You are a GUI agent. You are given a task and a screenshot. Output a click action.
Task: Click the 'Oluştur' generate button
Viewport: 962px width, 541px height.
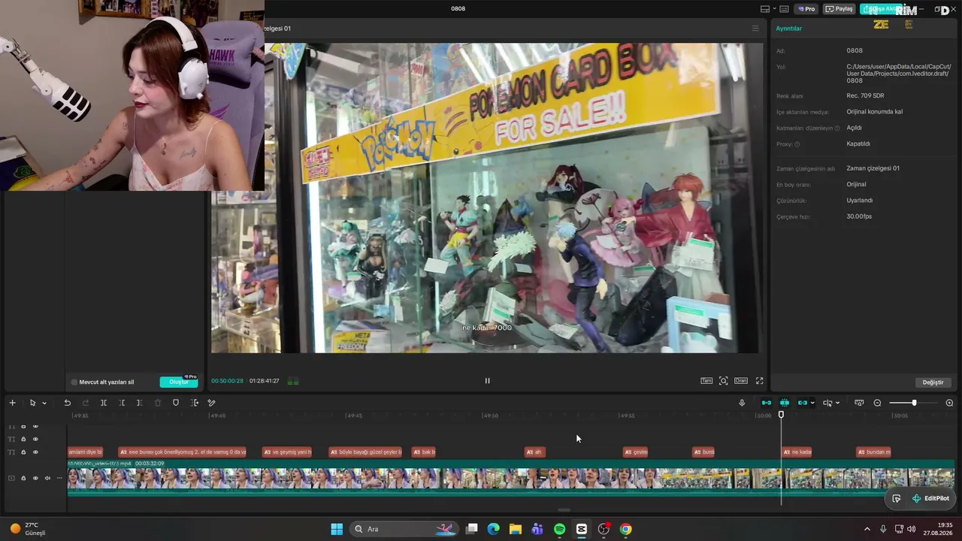179,382
